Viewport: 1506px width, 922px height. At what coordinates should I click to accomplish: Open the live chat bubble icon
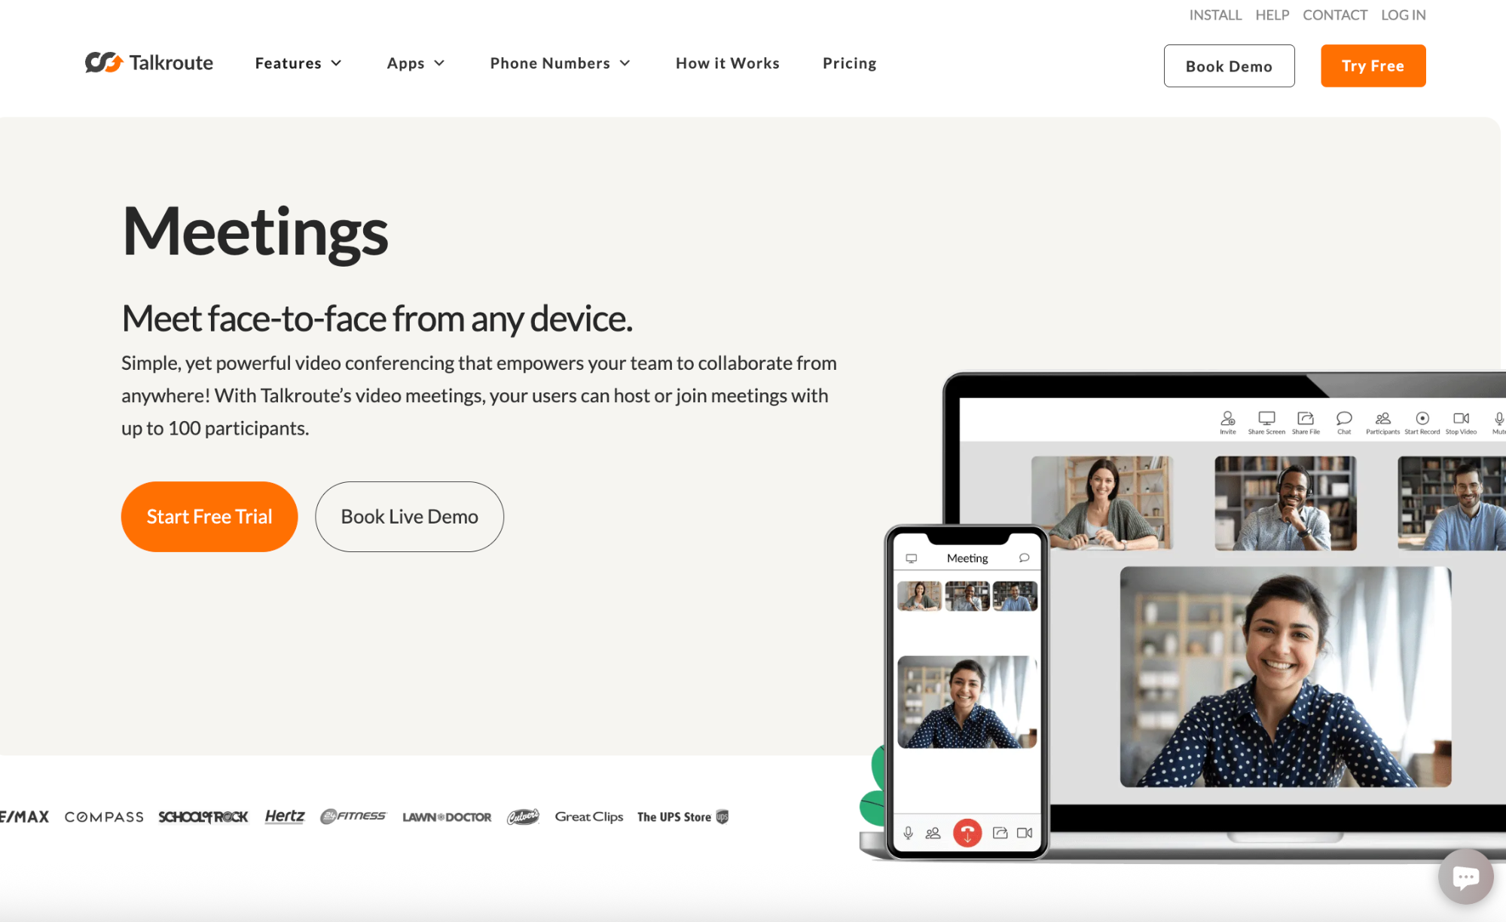(1465, 876)
